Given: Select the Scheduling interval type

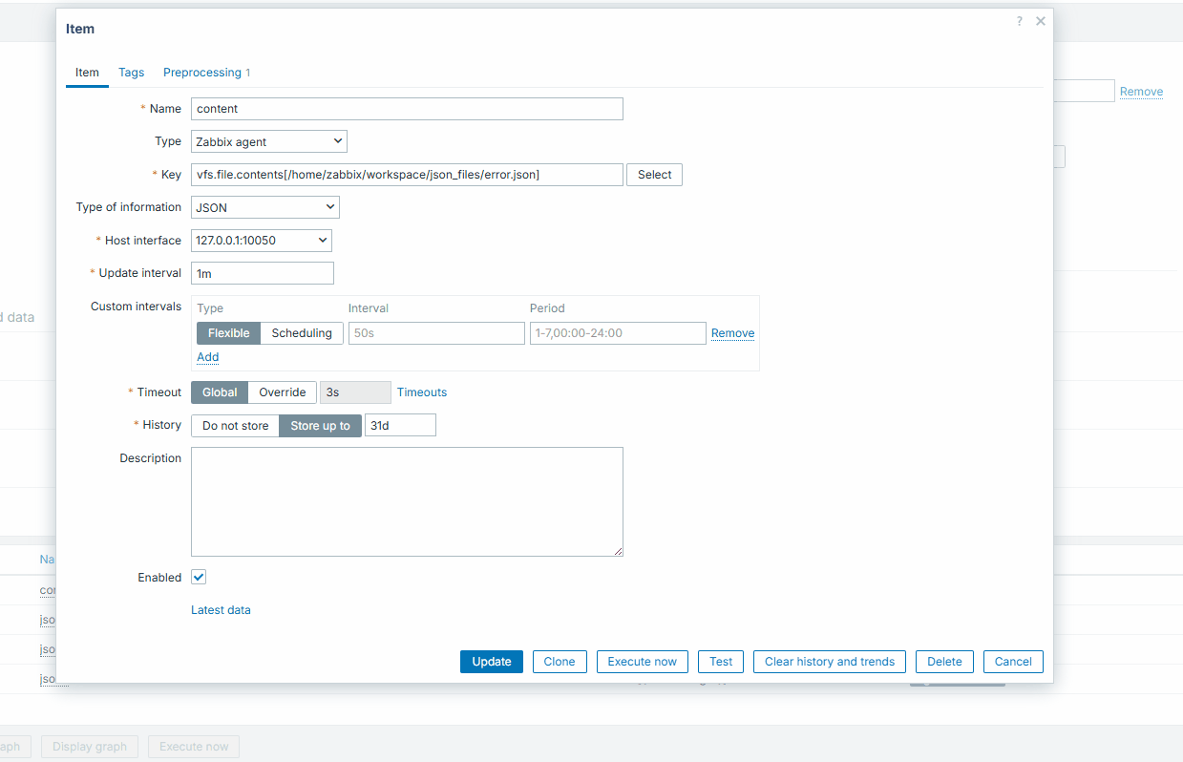Looking at the screenshot, I should coord(302,333).
